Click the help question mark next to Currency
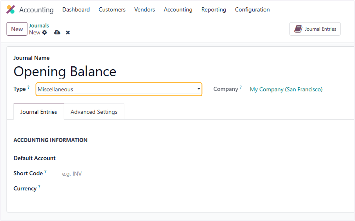The image size is (355, 221). [39, 187]
